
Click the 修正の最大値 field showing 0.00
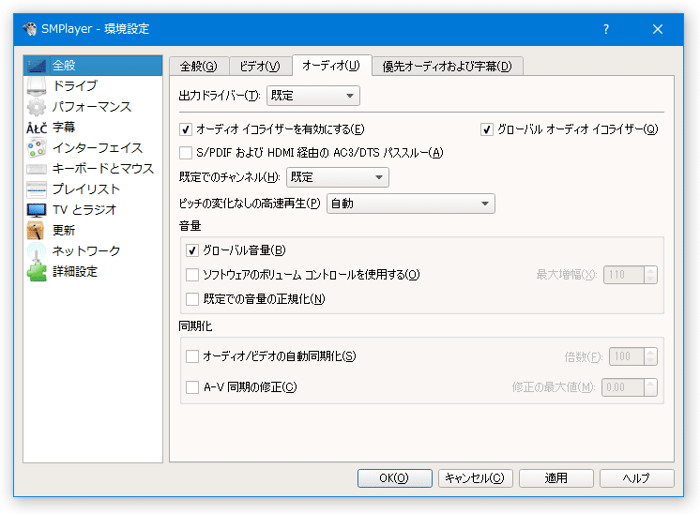pyautogui.click(x=623, y=387)
